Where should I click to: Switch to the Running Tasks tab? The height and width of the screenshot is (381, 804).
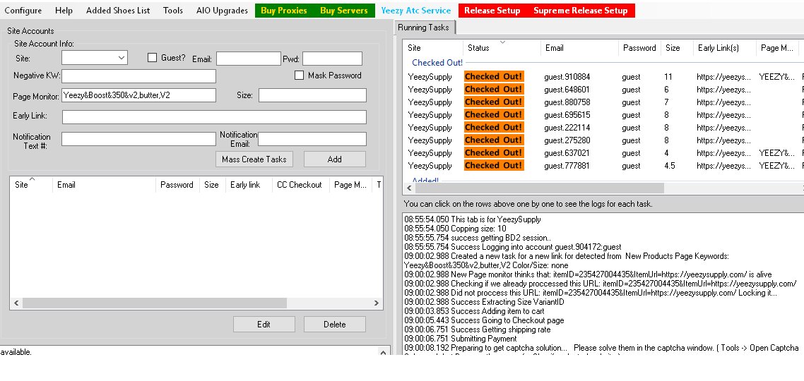point(423,28)
